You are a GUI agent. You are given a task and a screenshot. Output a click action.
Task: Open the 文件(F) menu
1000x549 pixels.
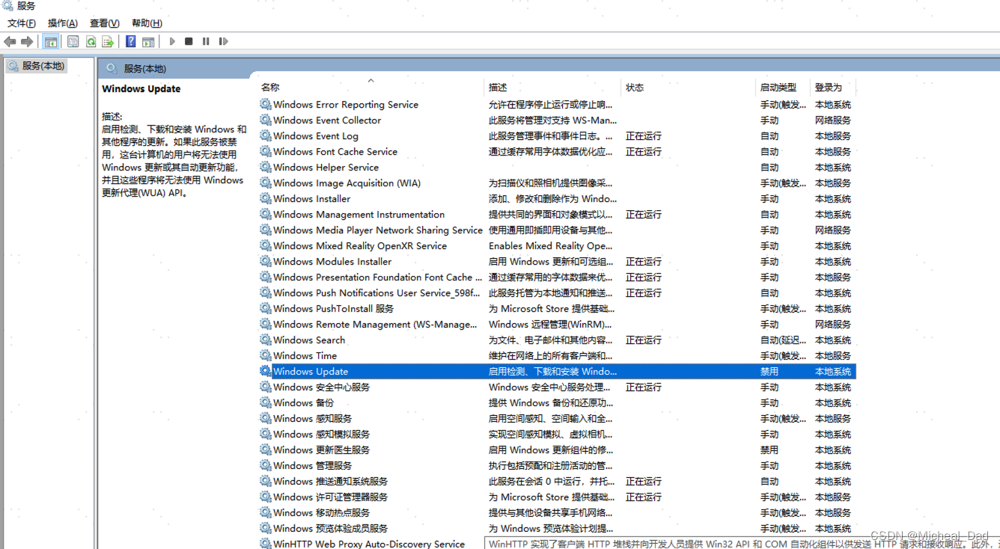22,23
